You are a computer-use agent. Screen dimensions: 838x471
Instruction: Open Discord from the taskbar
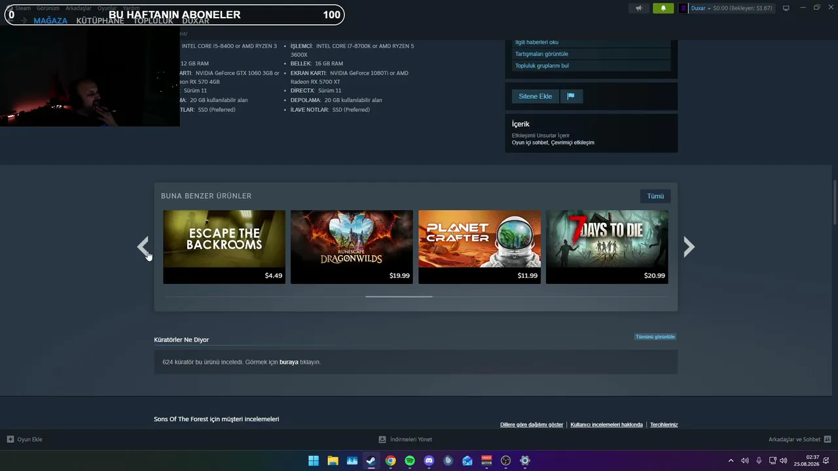point(429,461)
